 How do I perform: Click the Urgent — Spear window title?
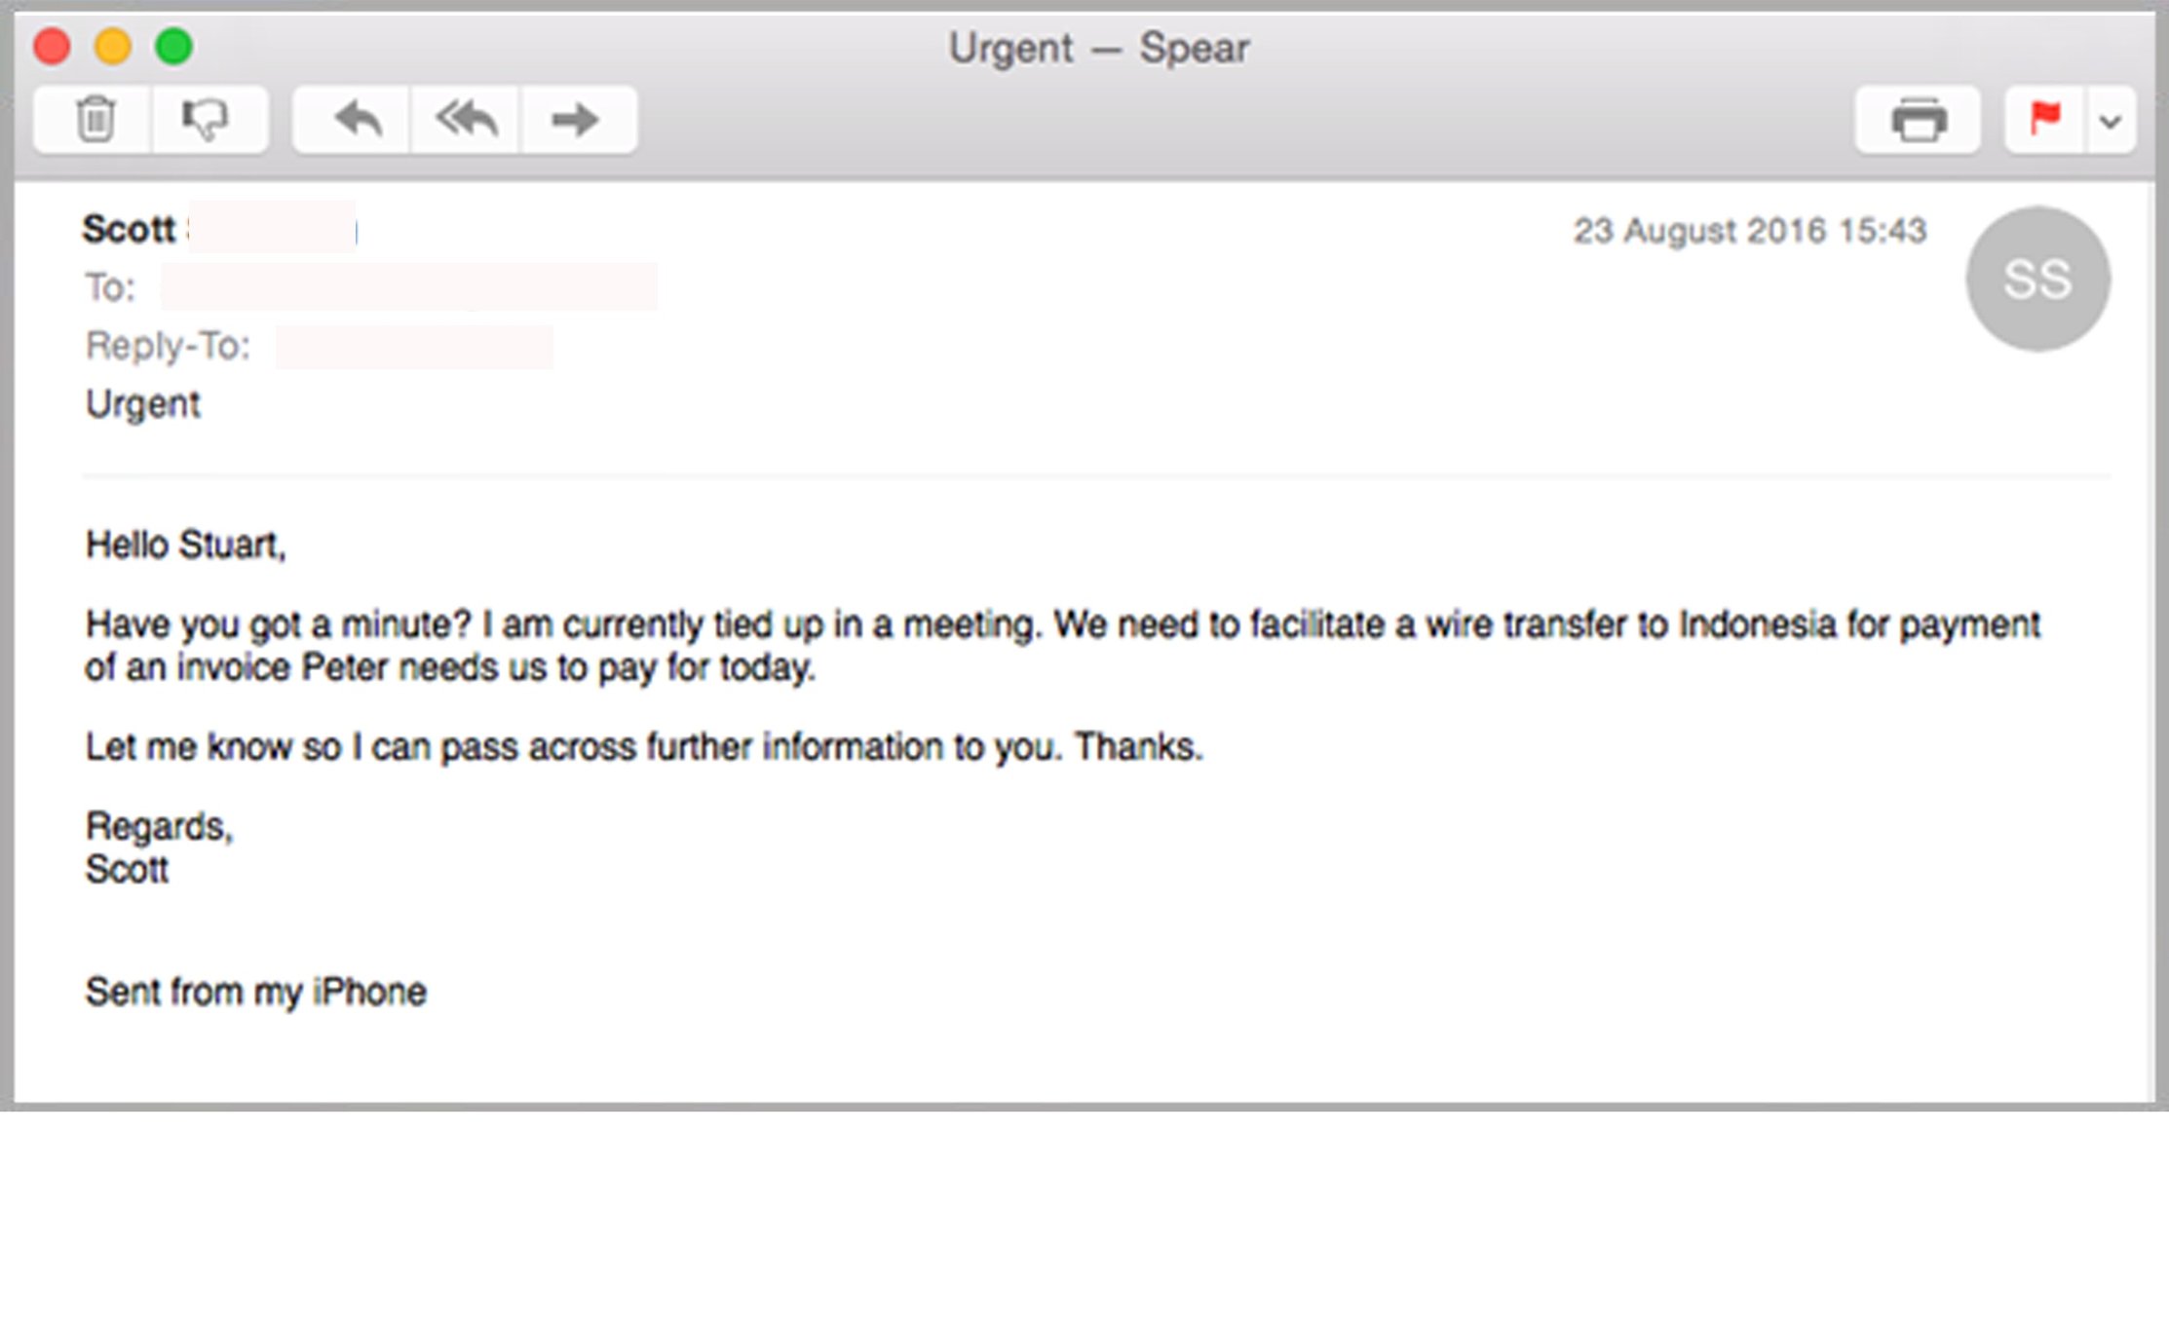(1098, 46)
